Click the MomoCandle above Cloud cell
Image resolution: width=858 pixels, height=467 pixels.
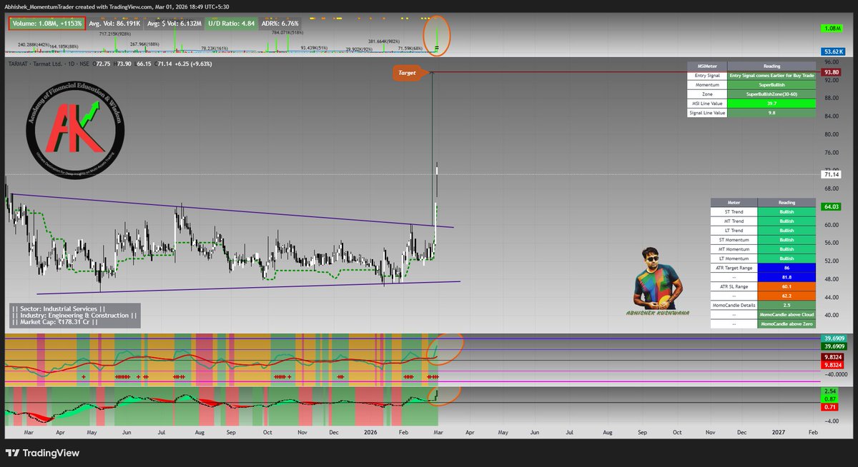pos(786,313)
